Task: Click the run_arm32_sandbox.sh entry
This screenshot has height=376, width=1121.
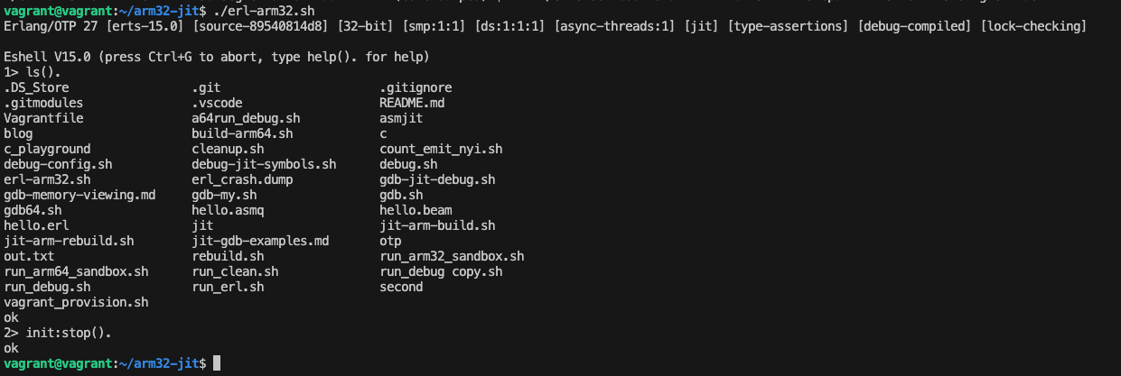Action: [452, 256]
